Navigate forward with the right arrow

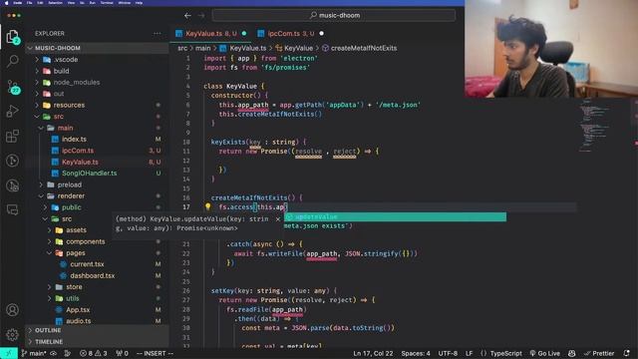coord(201,16)
